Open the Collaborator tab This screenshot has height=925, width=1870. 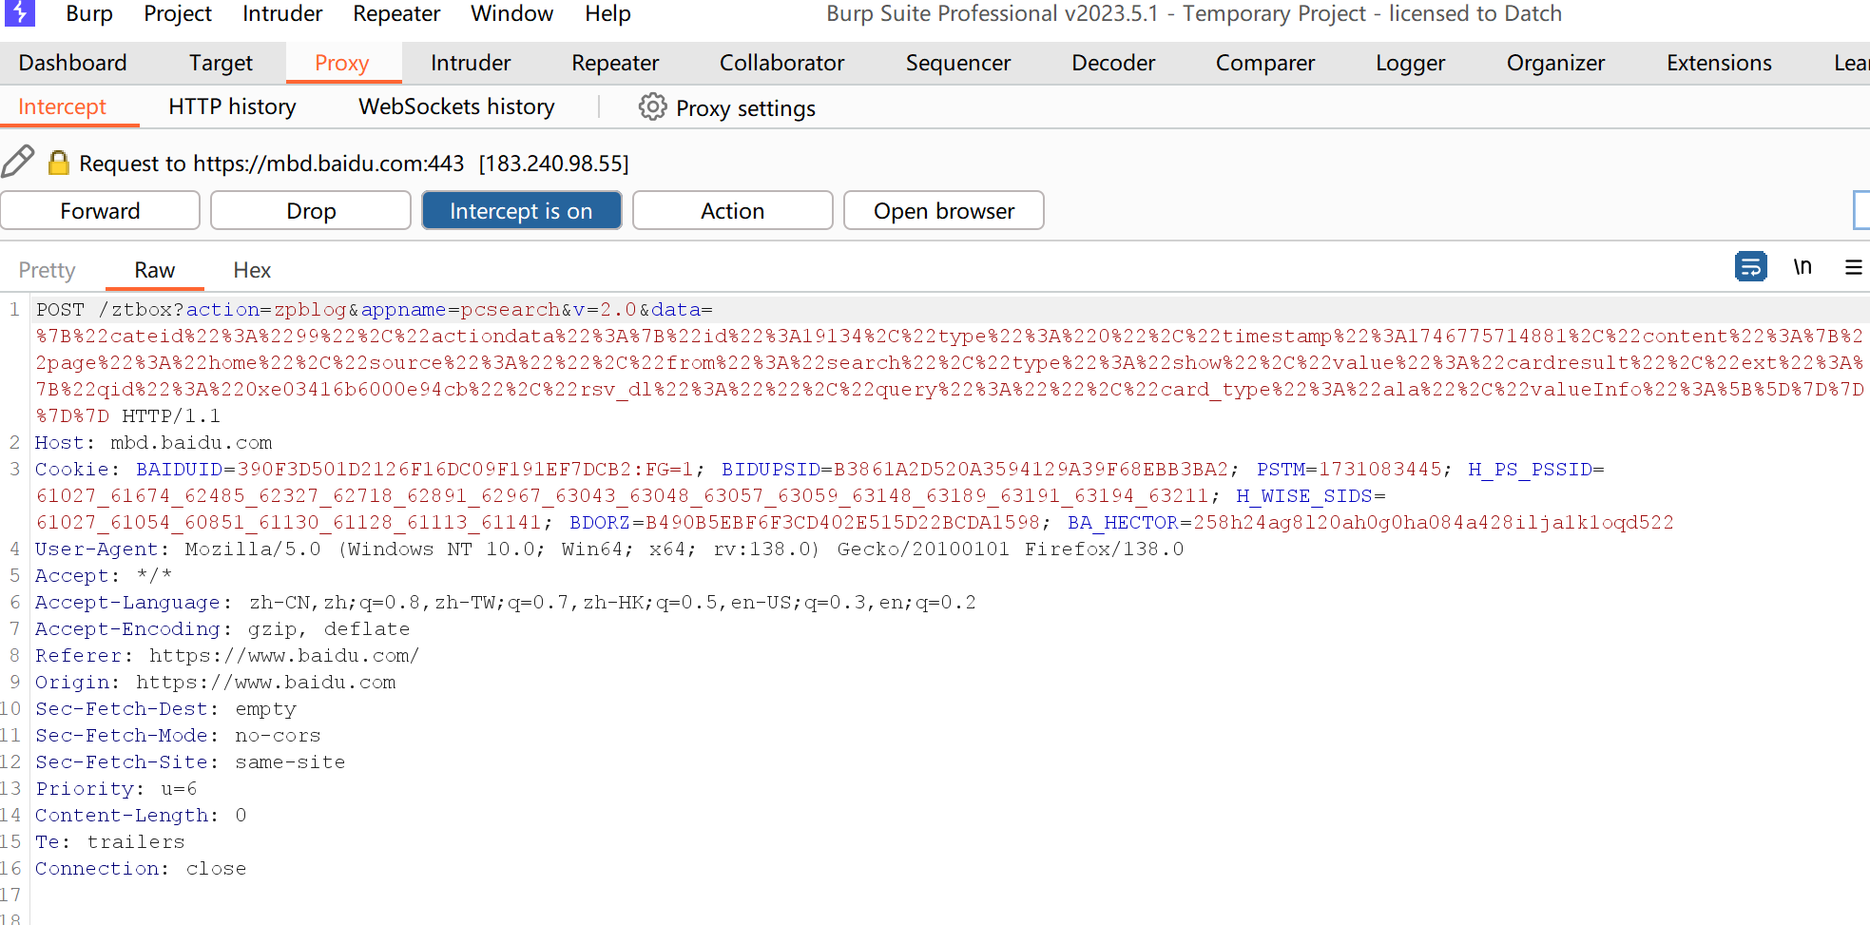(781, 63)
